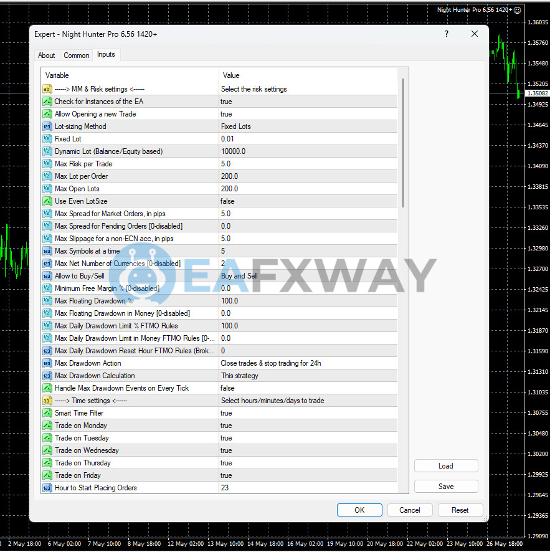550x552 pixels.
Task: Select the Max Daily Drawdown Limit % FTMO Rules row
Action: (x=219, y=326)
